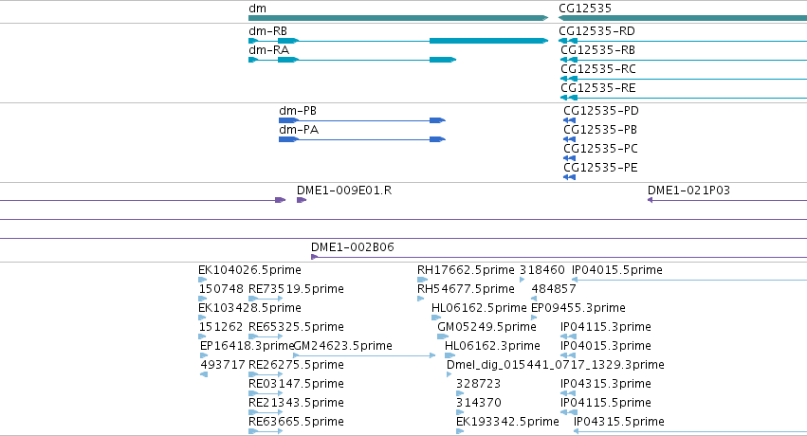Click the HL06162.3prime EST label

pos(492,347)
